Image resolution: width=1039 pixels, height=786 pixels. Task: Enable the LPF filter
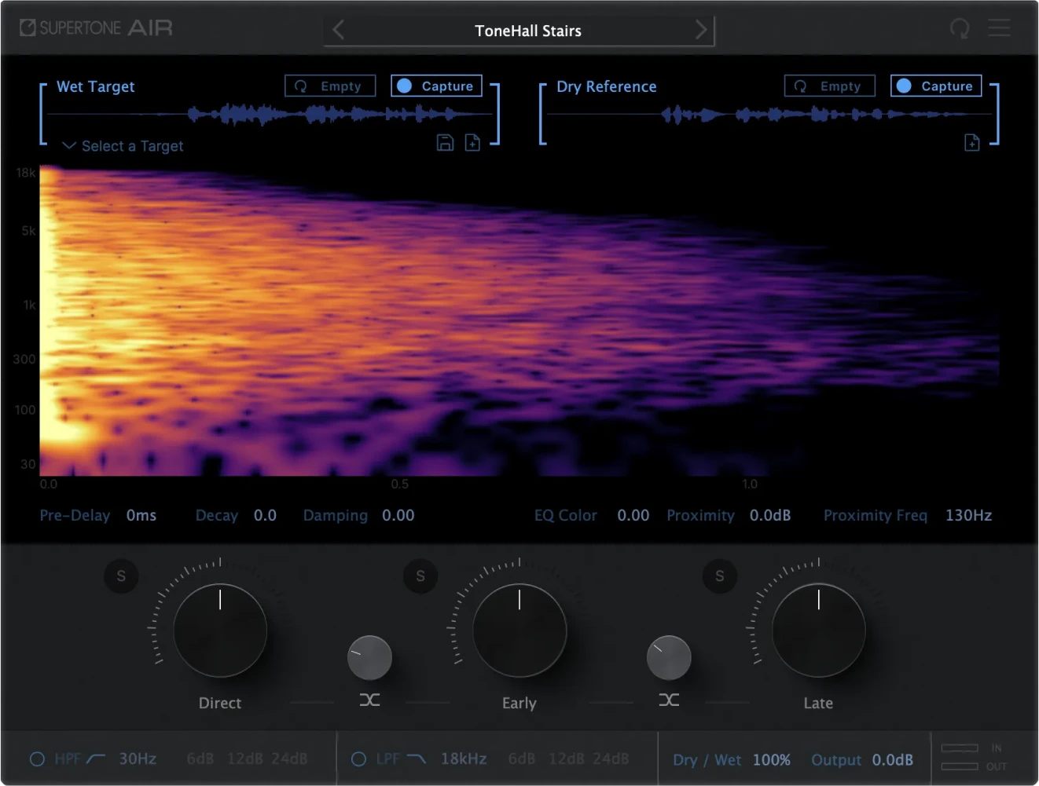coord(358,759)
